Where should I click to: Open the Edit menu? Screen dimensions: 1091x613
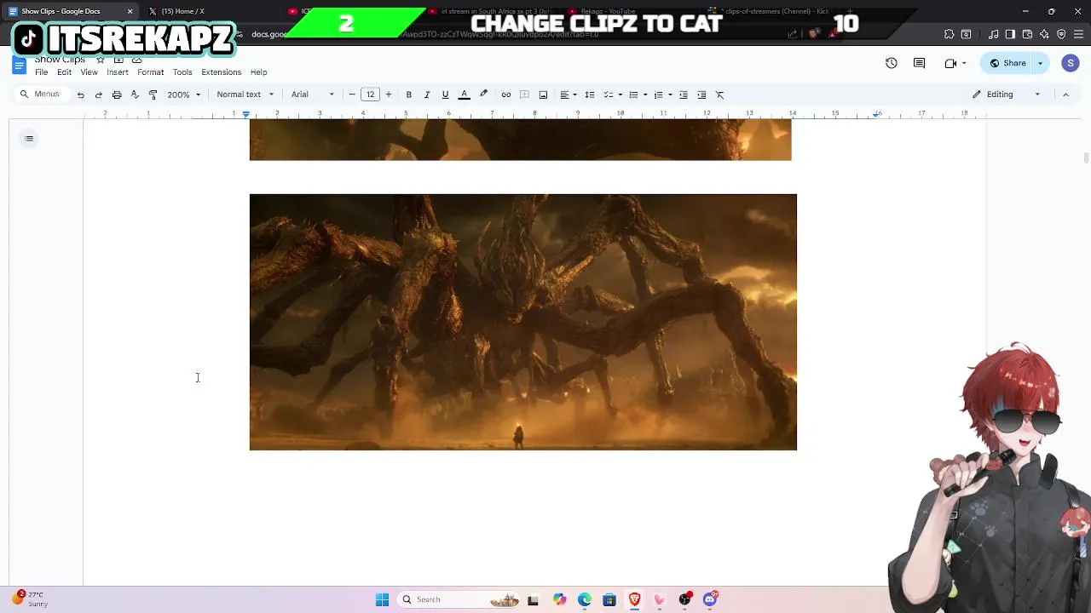click(x=64, y=72)
